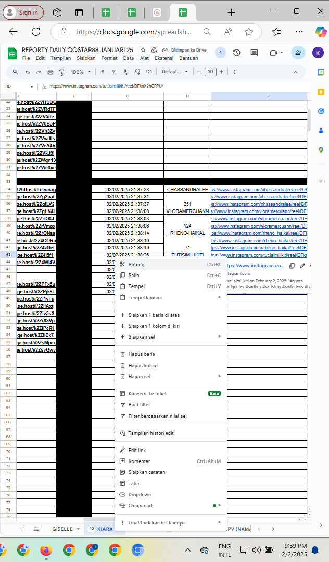Choose Tampilan histori edit
Image resolution: width=329 pixels, height=562 pixels.
(171, 433)
